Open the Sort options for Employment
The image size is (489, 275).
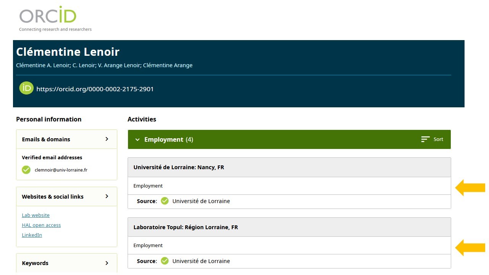coord(432,139)
